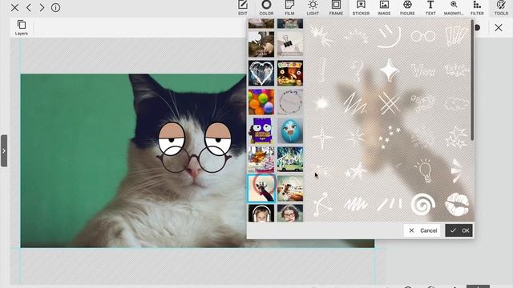Cancel the sticker selection
513x288 pixels.
pos(422,230)
